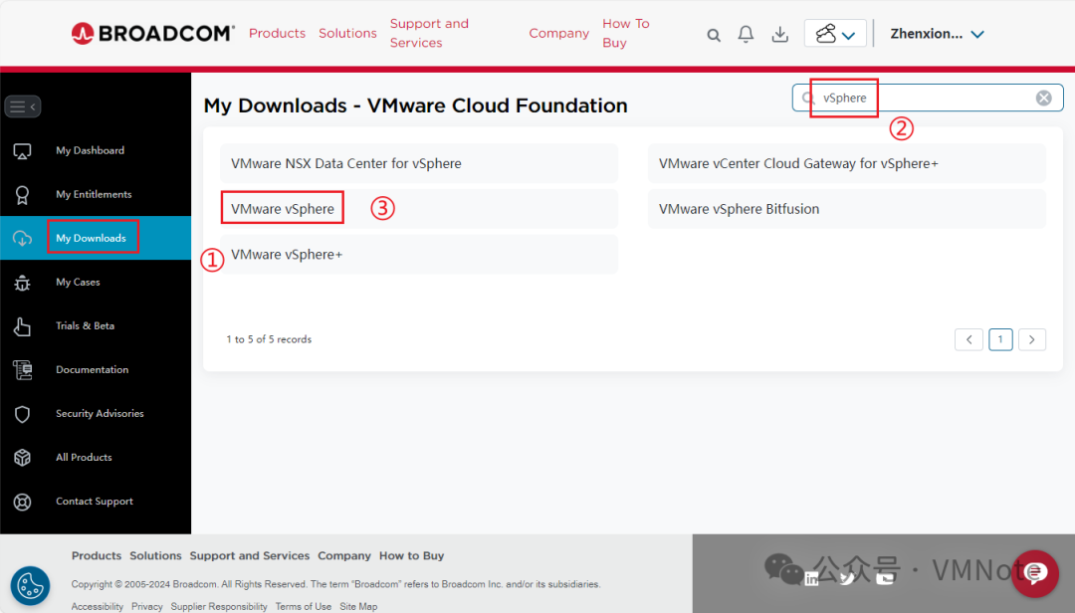This screenshot has width=1075, height=613.
Task: Open notifications bell icon
Action: point(746,34)
